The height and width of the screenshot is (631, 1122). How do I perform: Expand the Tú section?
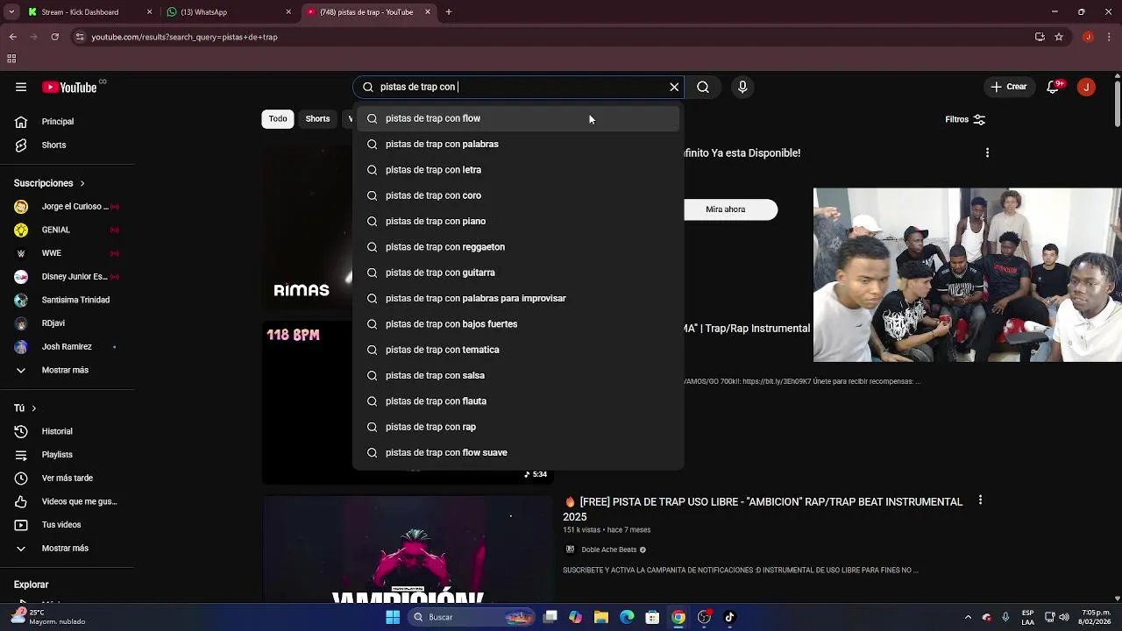[25, 408]
